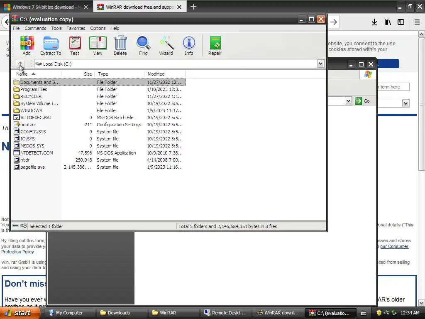Click the term here search field
This screenshot has height=319, width=425.
(393, 87)
